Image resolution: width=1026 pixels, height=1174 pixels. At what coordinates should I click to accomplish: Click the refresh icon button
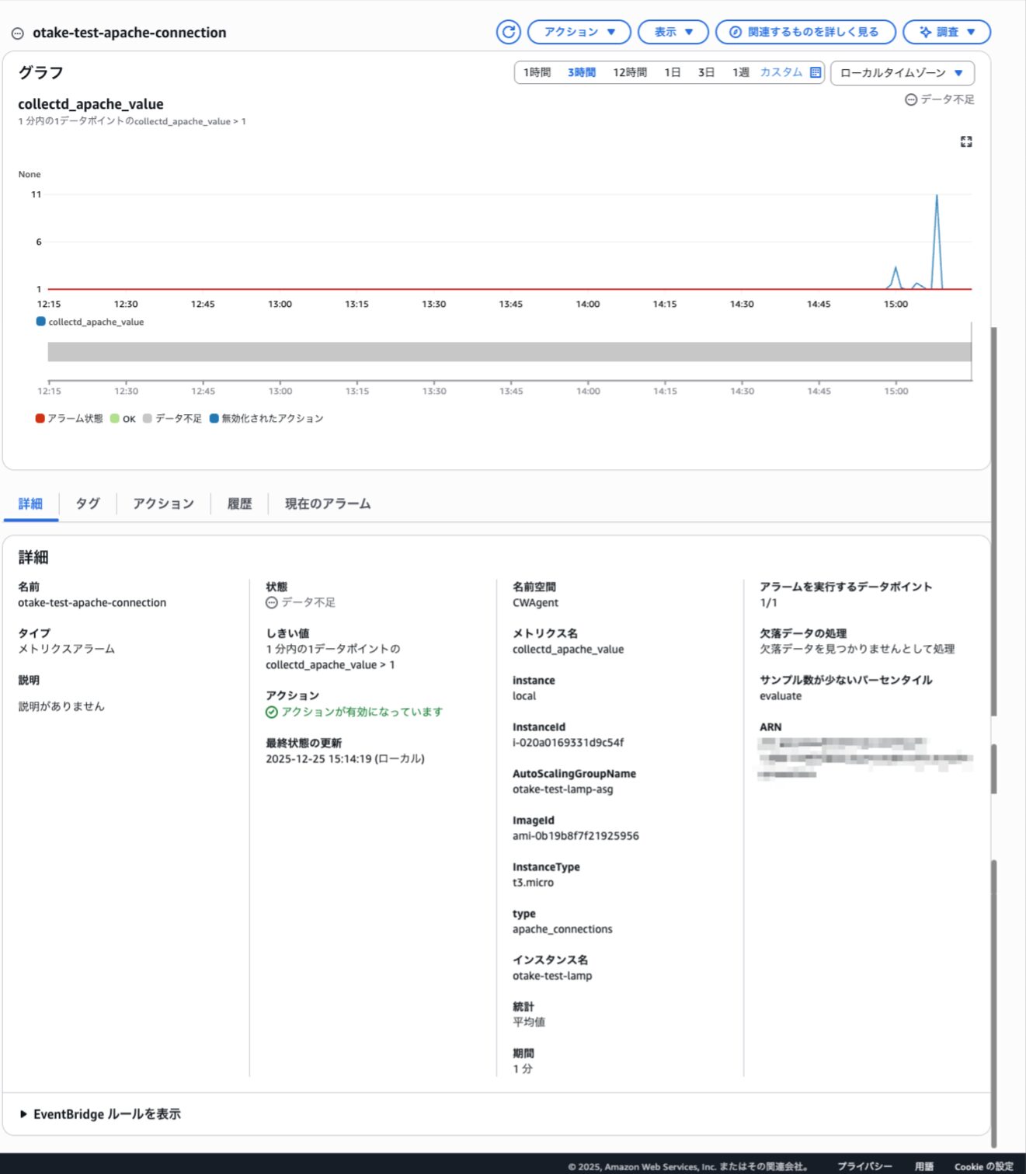click(x=508, y=32)
